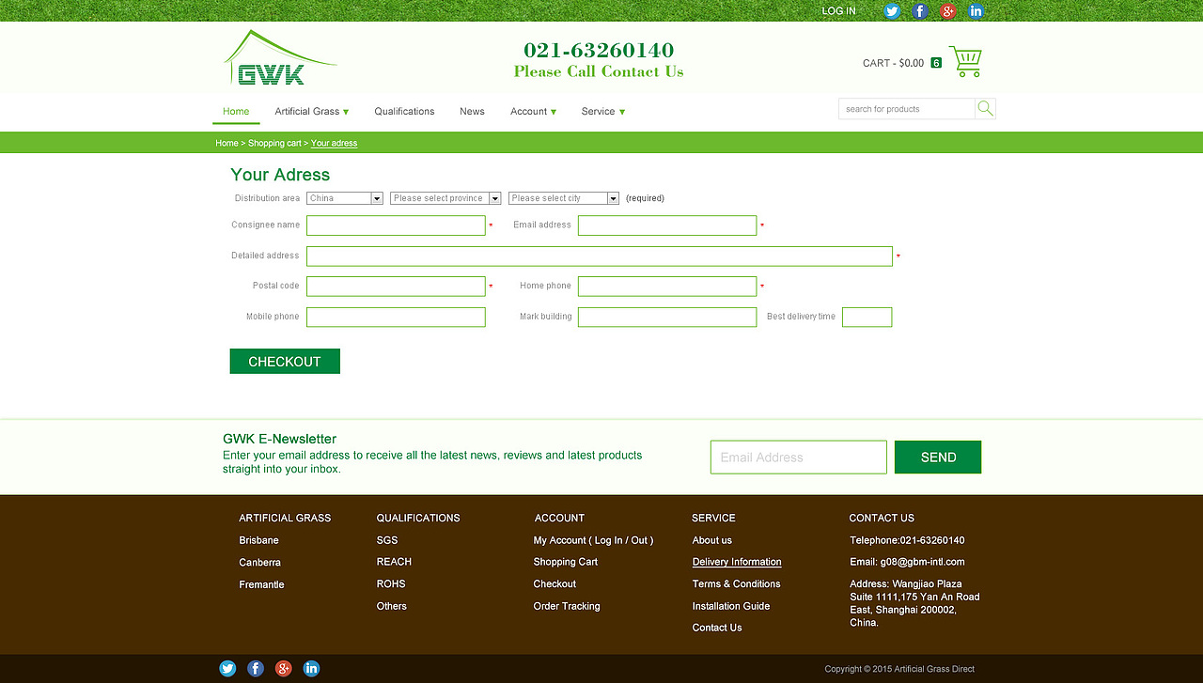This screenshot has width=1203, height=683.
Task: Open the shopping cart icon
Action: click(965, 62)
